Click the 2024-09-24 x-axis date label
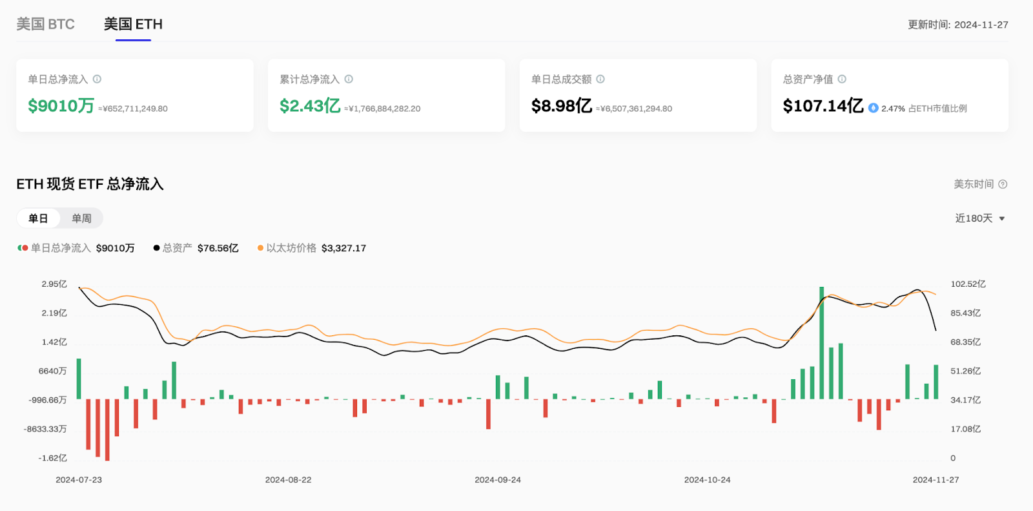This screenshot has width=1033, height=511. coord(497,480)
